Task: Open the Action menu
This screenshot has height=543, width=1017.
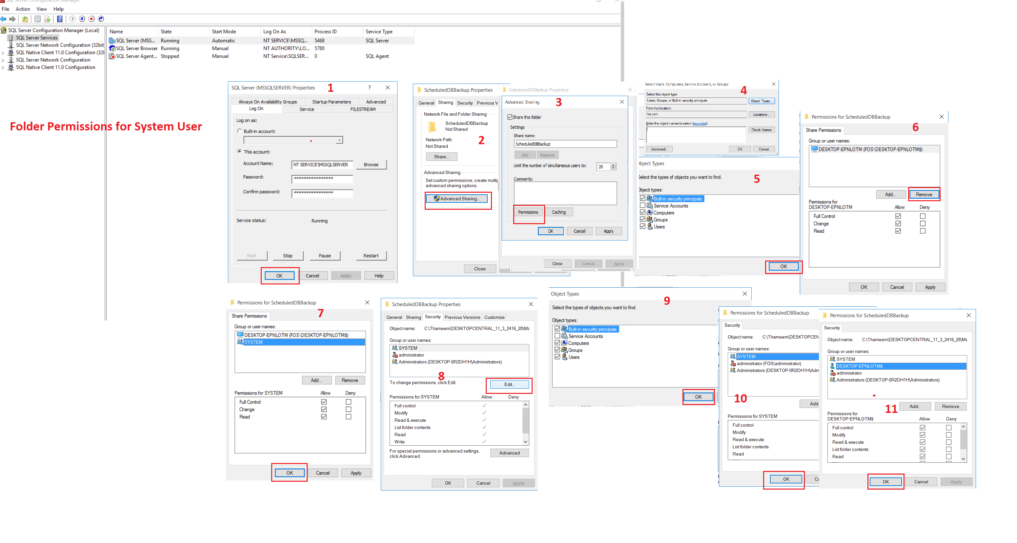Action: click(x=23, y=9)
